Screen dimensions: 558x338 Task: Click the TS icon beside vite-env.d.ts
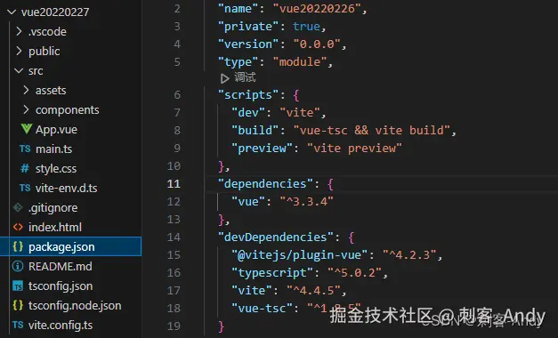tap(25, 188)
